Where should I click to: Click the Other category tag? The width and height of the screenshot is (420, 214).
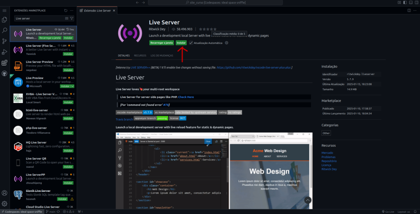tap(326, 133)
